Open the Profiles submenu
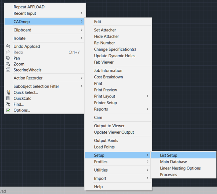 [x=118, y=161]
